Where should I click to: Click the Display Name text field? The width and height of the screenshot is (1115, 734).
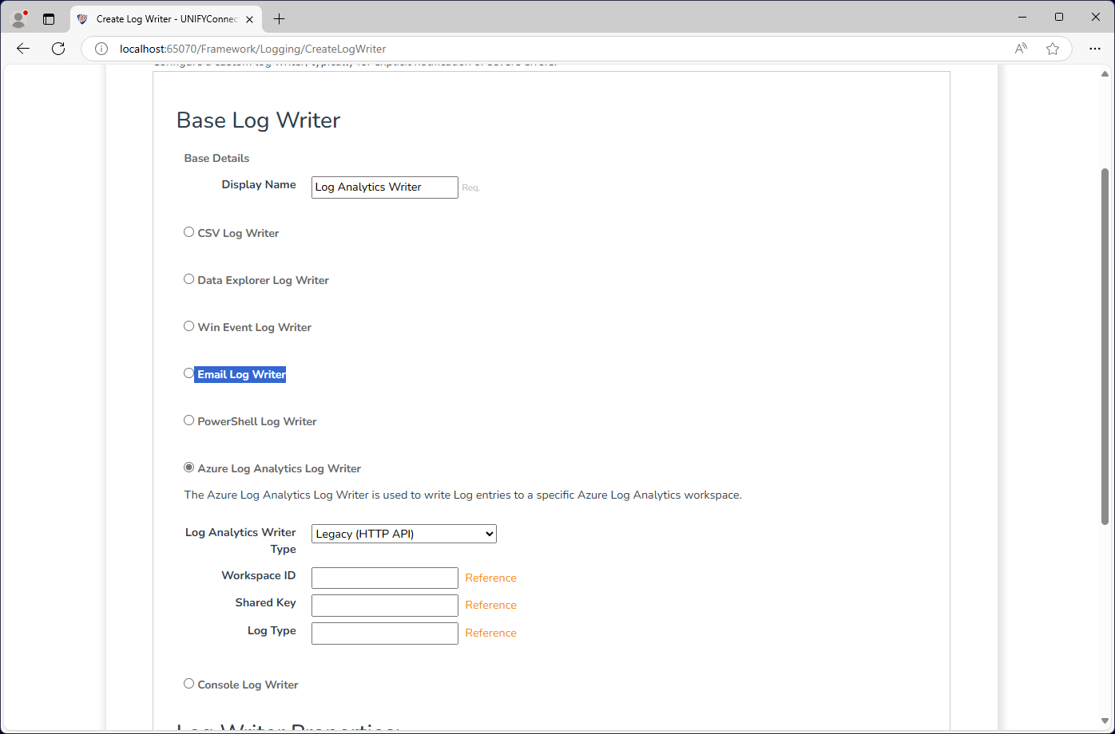(385, 187)
